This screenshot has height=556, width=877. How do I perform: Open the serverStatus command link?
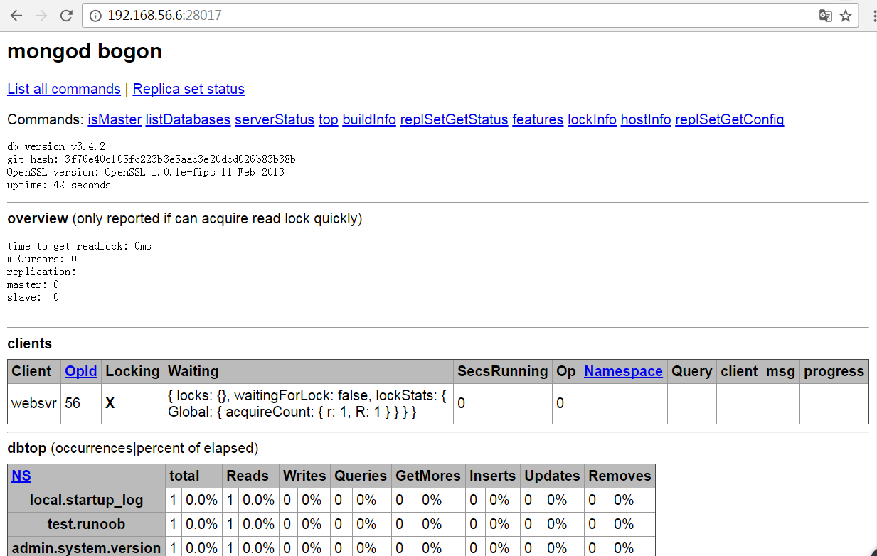click(275, 119)
